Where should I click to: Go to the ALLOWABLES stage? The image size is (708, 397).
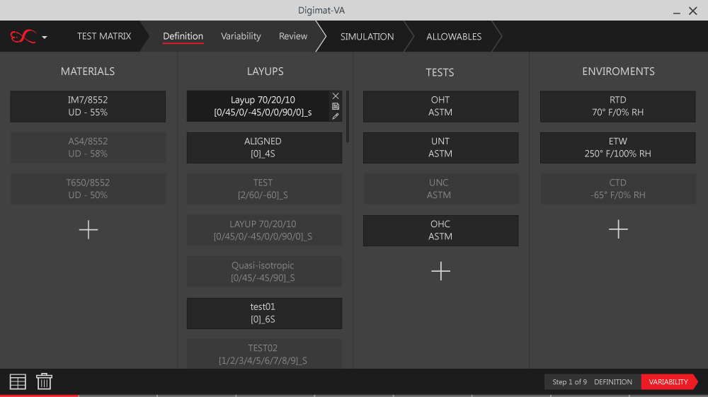(x=454, y=37)
